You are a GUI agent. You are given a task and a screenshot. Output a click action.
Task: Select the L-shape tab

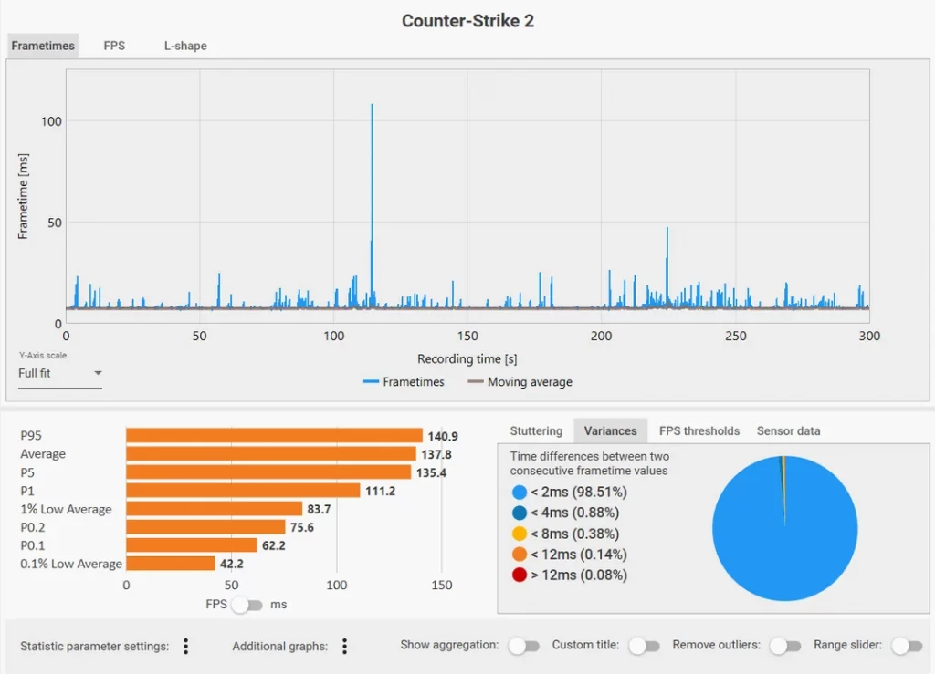185,46
